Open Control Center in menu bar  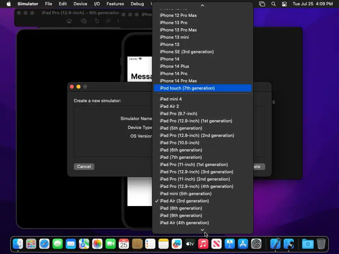point(284,4)
